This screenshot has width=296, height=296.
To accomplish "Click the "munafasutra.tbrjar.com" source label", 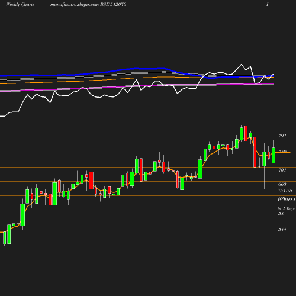I will (75, 5).
